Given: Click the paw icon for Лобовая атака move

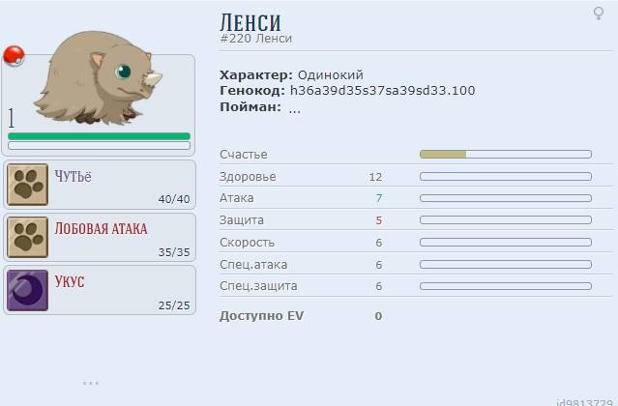Looking at the screenshot, I should pos(28,238).
